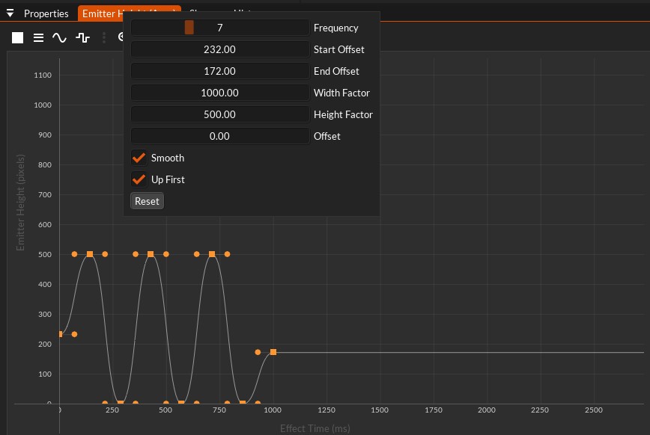The image size is (650, 435).
Task: Click the 2500 value on the time axis
Action: [x=594, y=410]
